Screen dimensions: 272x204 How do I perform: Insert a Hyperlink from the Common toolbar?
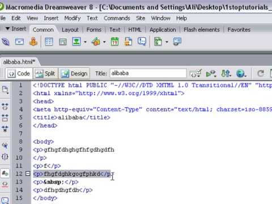[6, 41]
